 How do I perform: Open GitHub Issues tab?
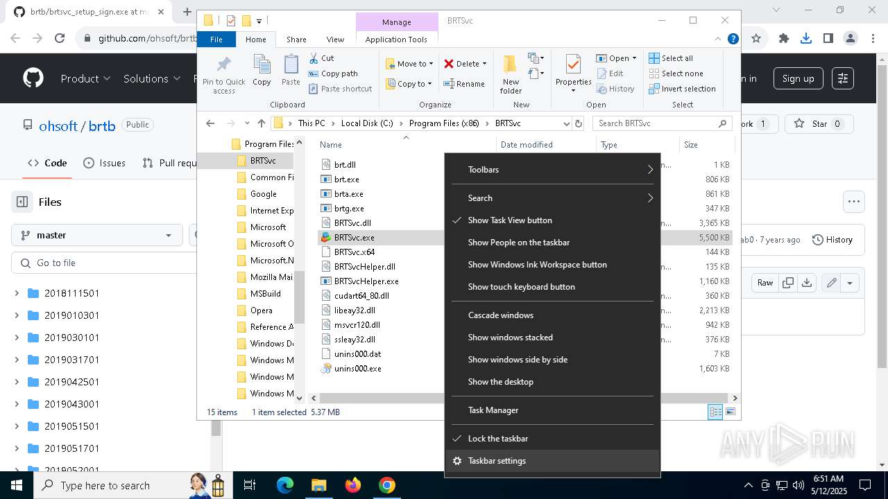click(x=105, y=163)
